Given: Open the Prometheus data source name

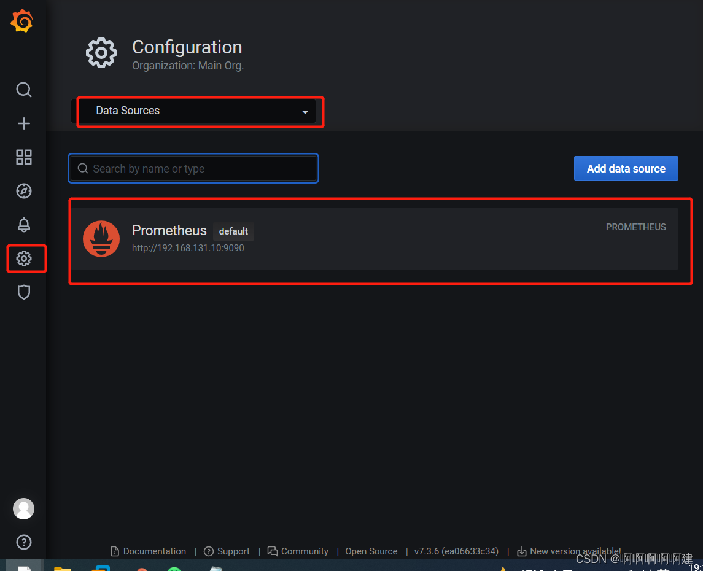Looking at the screenshot, I should coord(169,230).
